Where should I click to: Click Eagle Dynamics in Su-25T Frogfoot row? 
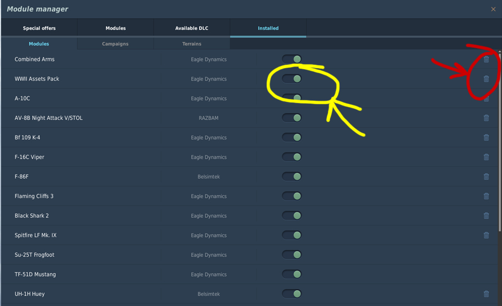pos(209,255)
